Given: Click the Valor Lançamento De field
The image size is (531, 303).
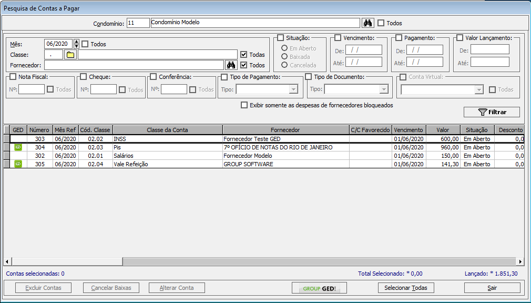Looking at the screenshot, I should 489,49.
